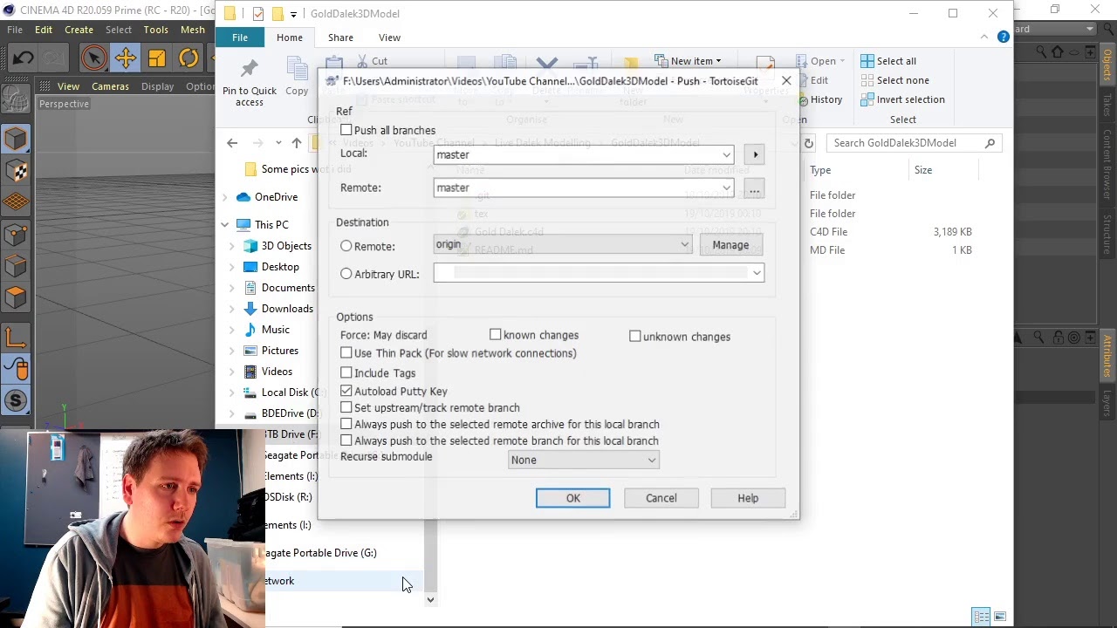Check Always push to selected remote archive
Viewport: 1117px width, 628px height.
pyautogui.click(x=346, y=424)
